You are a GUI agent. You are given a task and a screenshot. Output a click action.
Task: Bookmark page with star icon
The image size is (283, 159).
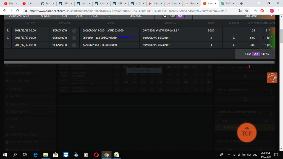[x=247, y=11]
